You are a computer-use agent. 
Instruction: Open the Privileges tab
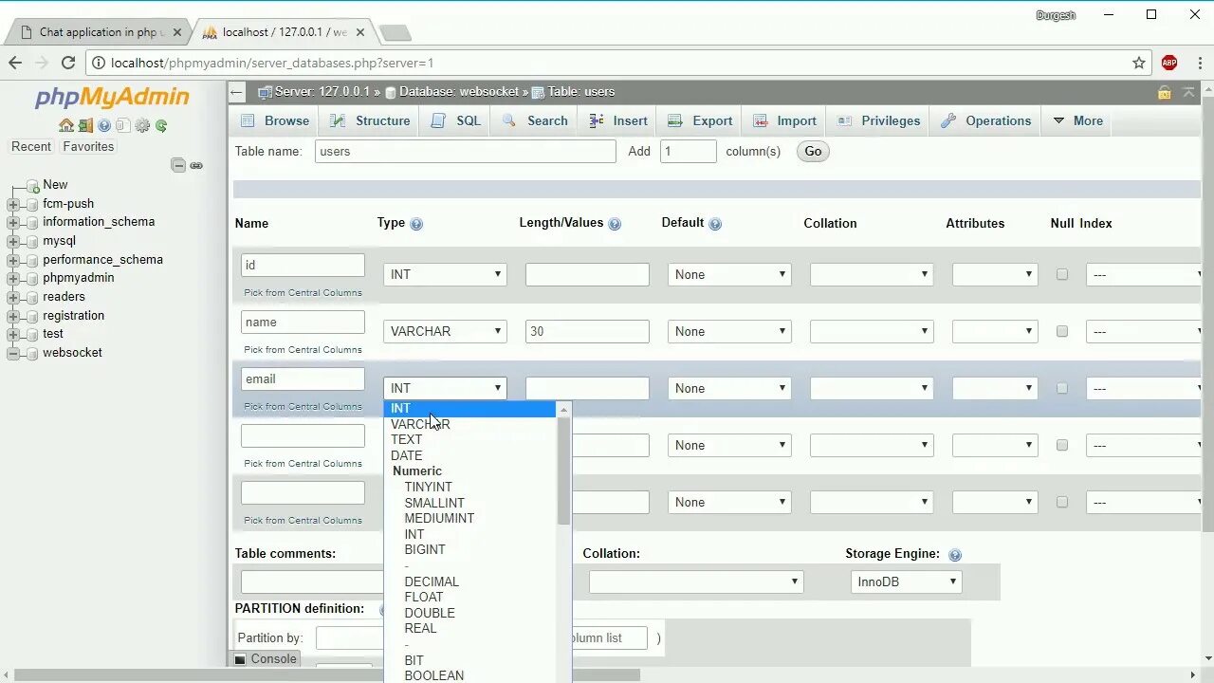pos(879,120)
